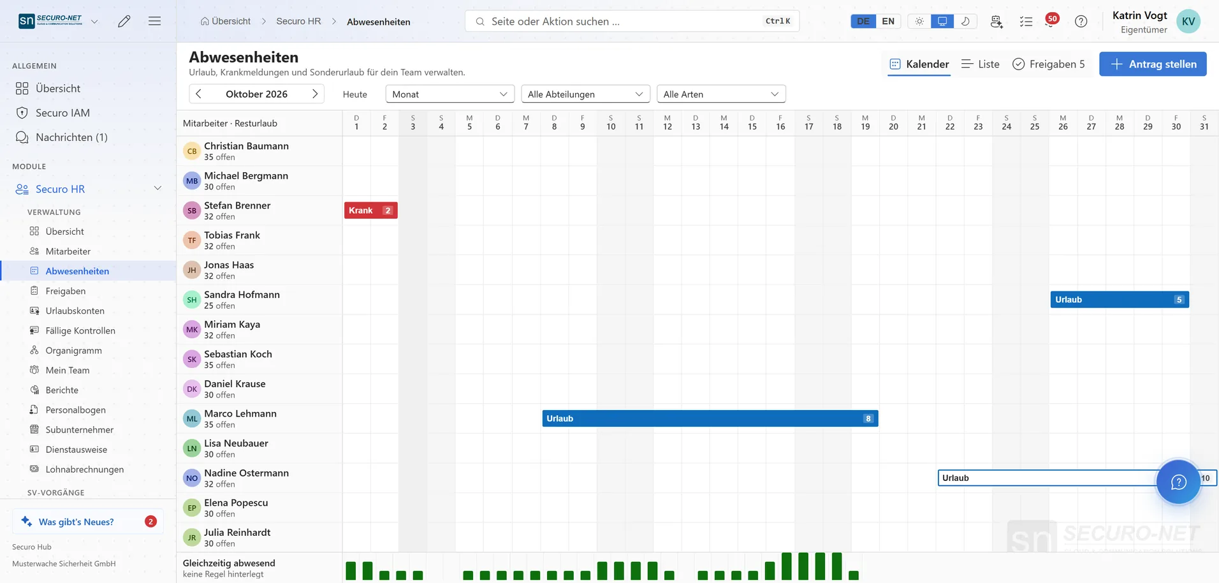The height and width of the screenshot is (583, 1219).
Task: Click Nadine Ostermann's pending Urlaub bar
Action: pos(1077,478)
